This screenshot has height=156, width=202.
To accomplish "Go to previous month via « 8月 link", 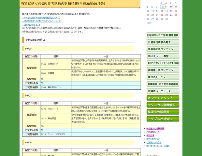I will [149, 23].
